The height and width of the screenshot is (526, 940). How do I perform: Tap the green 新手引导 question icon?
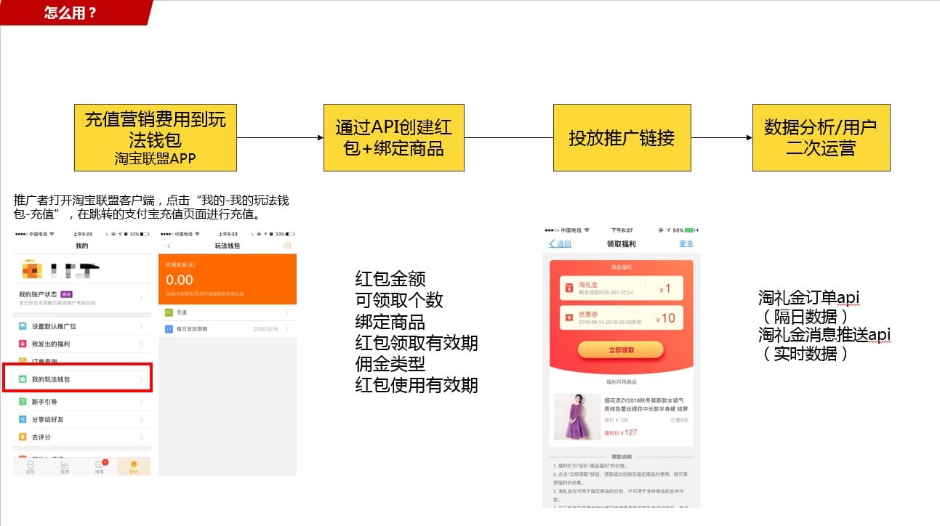[x=23, y=402]
